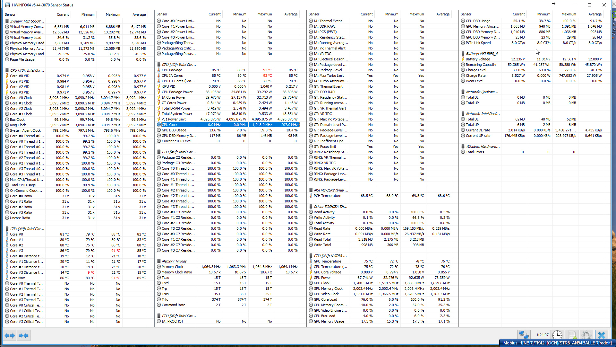Click the icon beside Drive: TOSHIBA TH...
This screenshot has width=616, height=347.
311,207
